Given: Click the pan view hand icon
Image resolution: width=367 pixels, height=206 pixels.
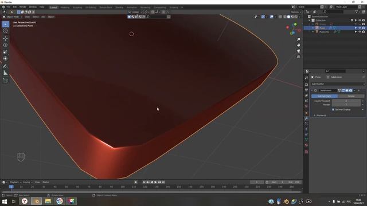Looking at the screenshot, I should [298, 45].
